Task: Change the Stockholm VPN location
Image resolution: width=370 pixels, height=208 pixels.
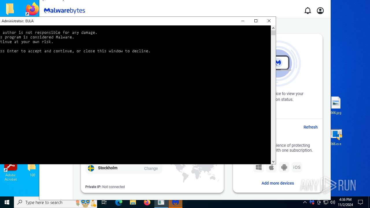Action: click(151, 168)
